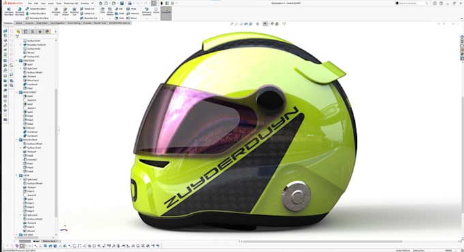Collapse the MOUTH PIECE folder

[x=17, y=140]
